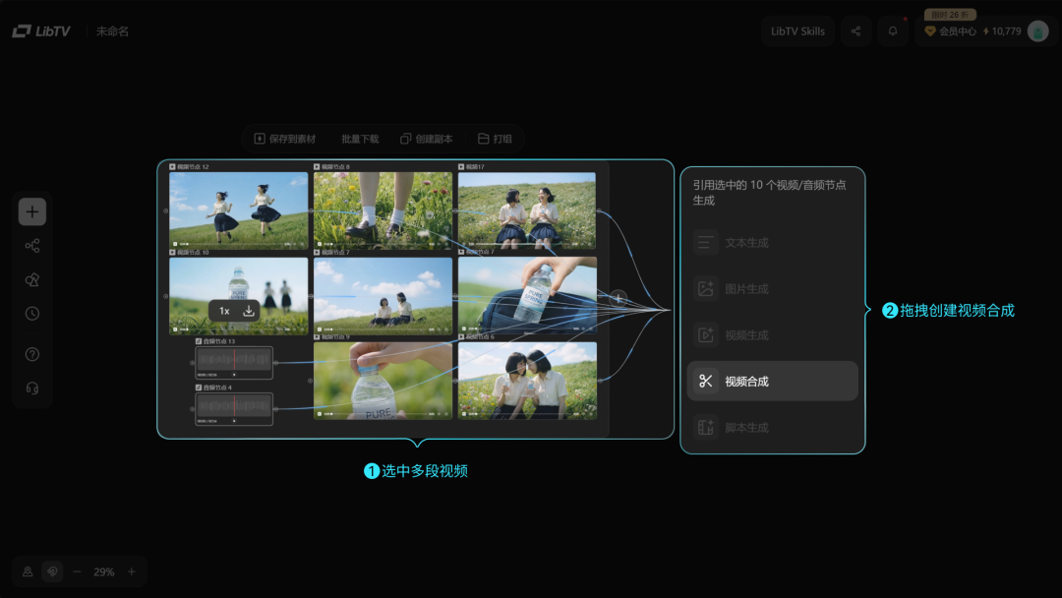Click 批量下载 in the selection toolbar
This screenshot has width=1062, height=598.
point(360,140)
